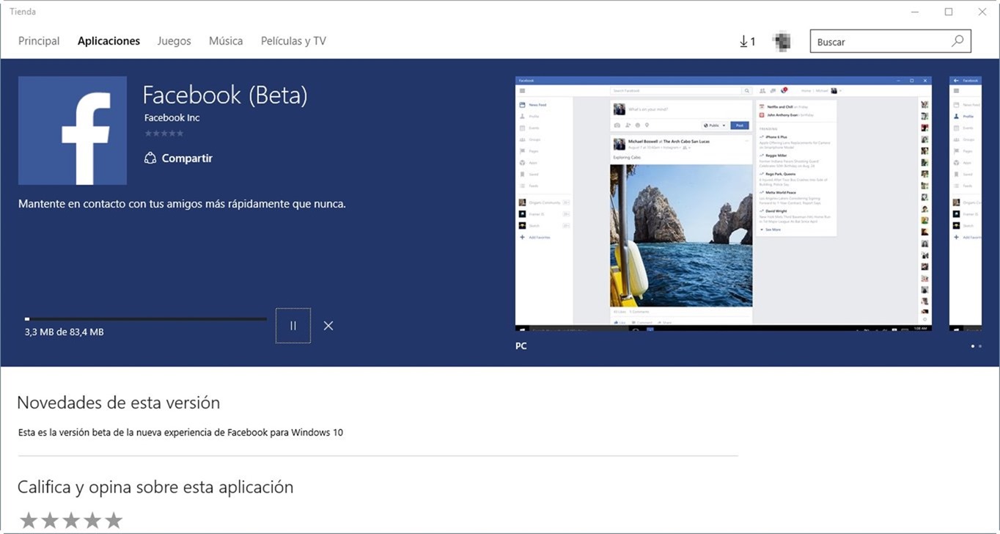This screenshot has height=534, width=1000.
Task: Open the user account avatar
Action: click(x=782, y=41)
